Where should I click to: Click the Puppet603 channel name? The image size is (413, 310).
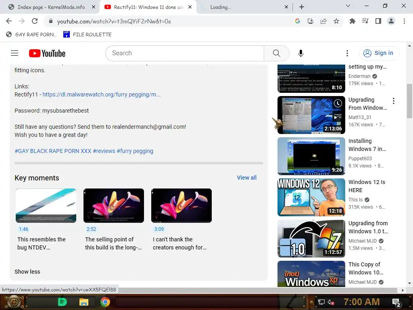pos(360,158)
